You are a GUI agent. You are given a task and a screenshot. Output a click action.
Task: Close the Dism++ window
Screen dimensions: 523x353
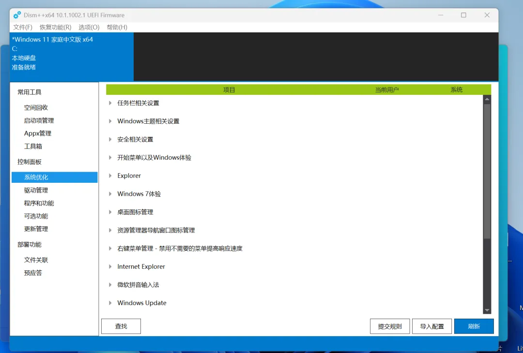(487, 15)
